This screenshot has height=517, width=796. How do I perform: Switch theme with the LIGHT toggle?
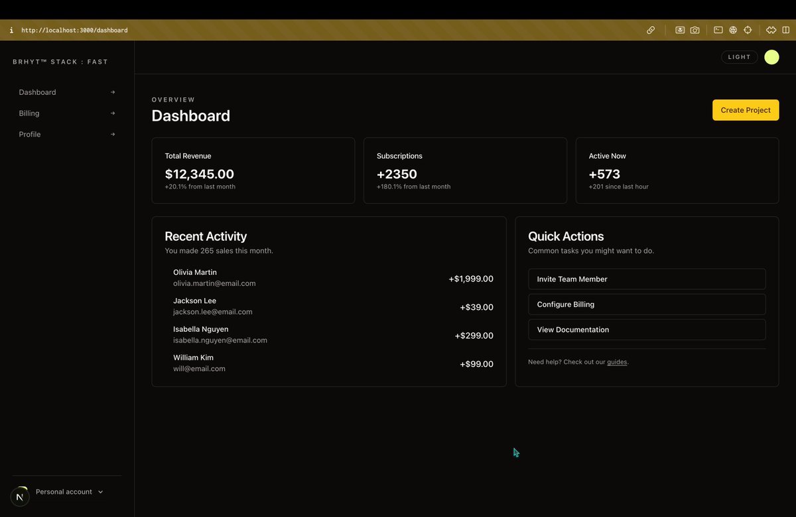click(740, 57)
